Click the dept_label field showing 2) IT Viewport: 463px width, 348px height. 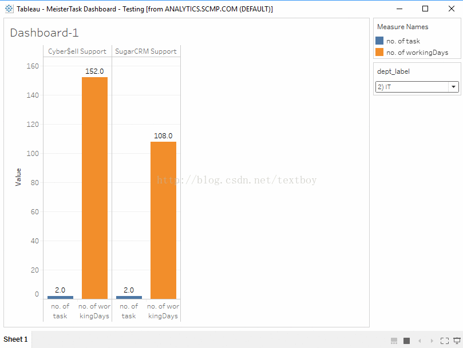click(x=417, y=87)
